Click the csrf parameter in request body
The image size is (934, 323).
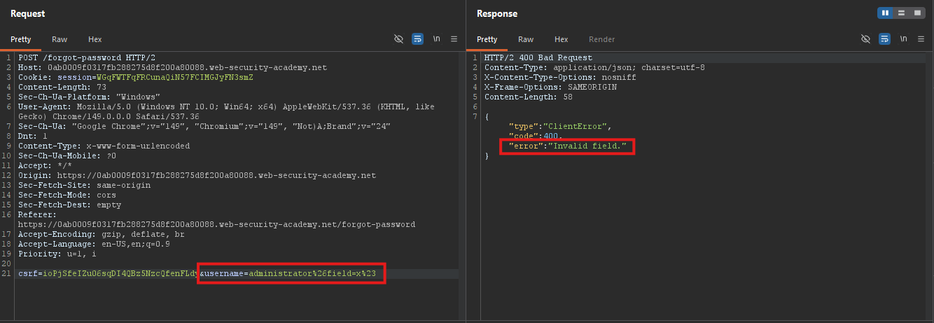click(109, 273)
